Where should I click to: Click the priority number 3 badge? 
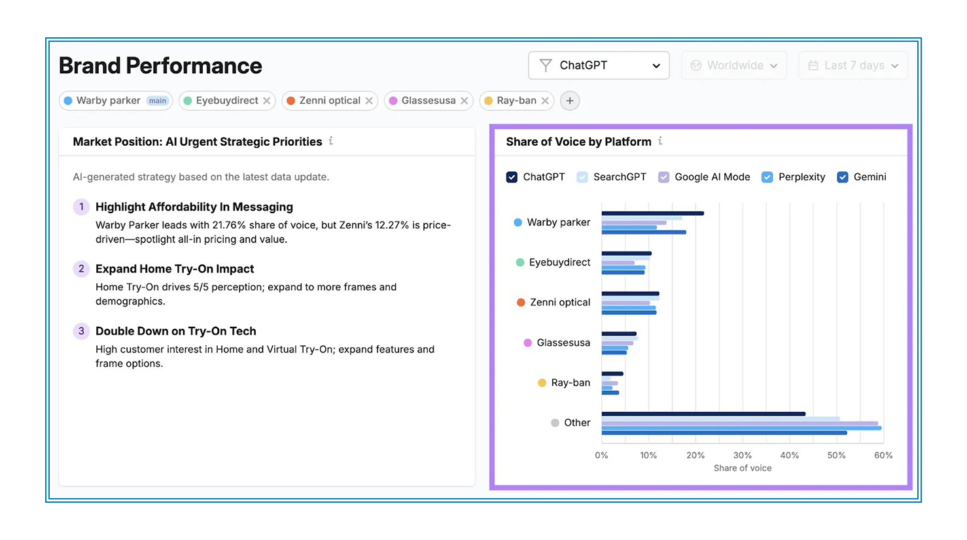click(x=81, y=331)
